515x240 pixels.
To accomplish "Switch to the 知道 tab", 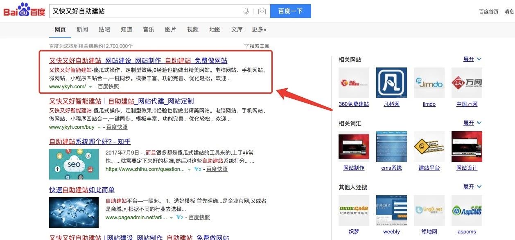I will 126,29.
